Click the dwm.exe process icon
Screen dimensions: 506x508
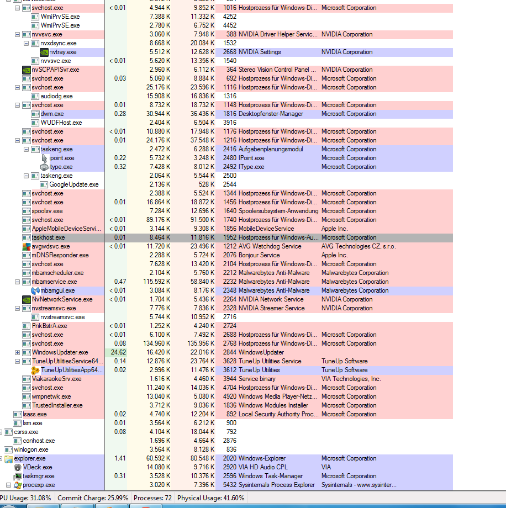point(35,114)
